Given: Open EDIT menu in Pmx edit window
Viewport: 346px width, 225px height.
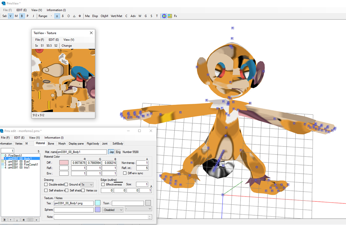Looking at the screenshot, I should pos(19,138).
